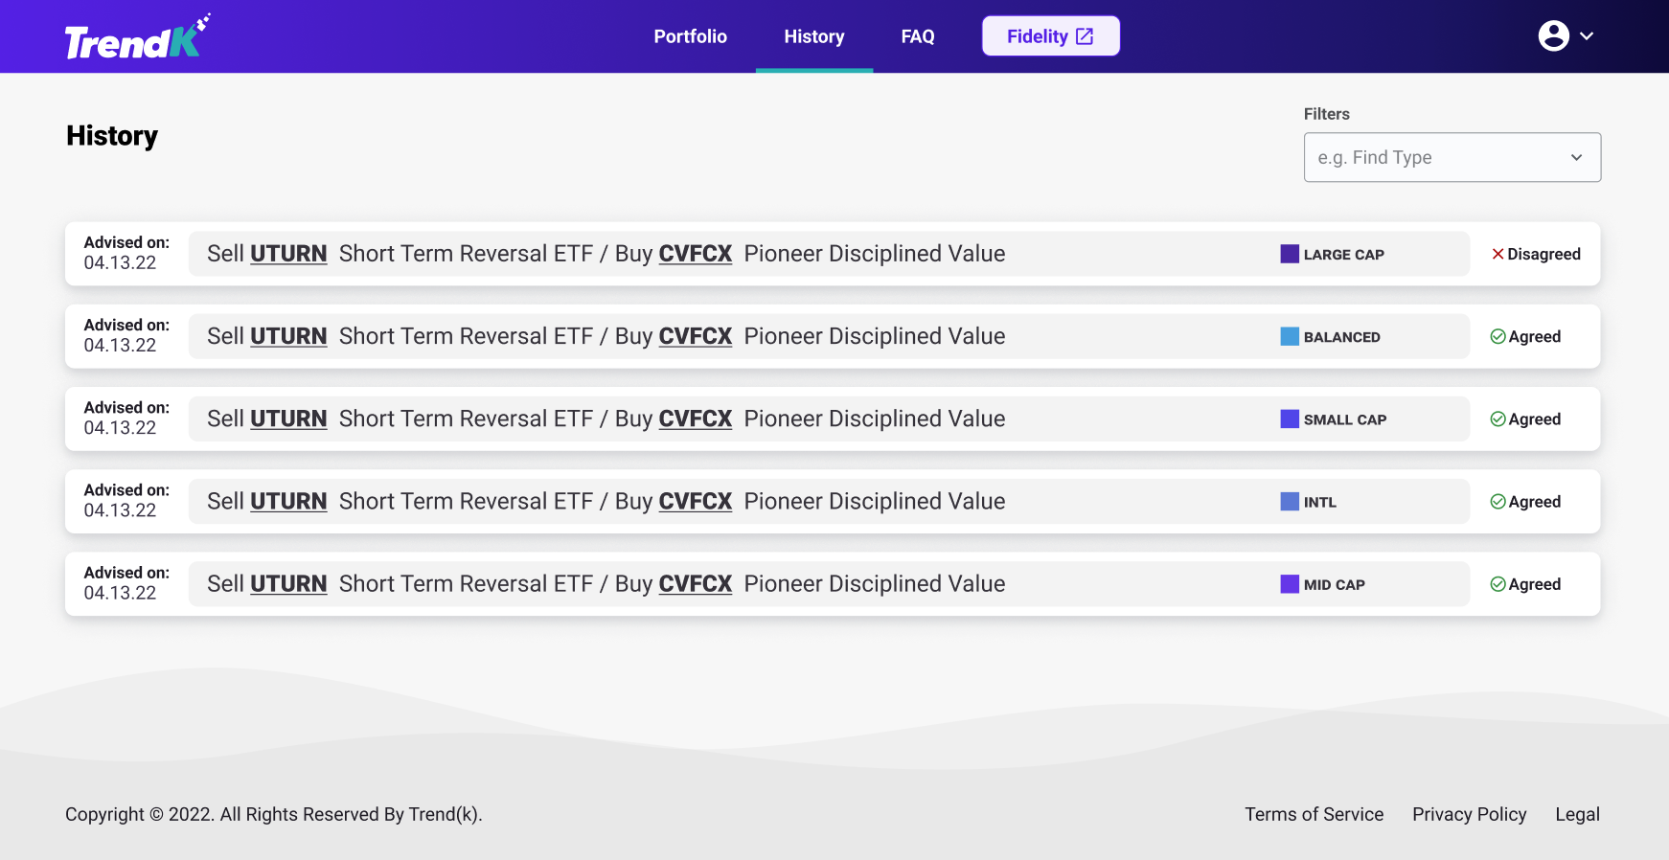Open the CVFCX link in the INTL row
Image resolution: width=1669 pixels, height=860 pixels.
pos(696,501)
